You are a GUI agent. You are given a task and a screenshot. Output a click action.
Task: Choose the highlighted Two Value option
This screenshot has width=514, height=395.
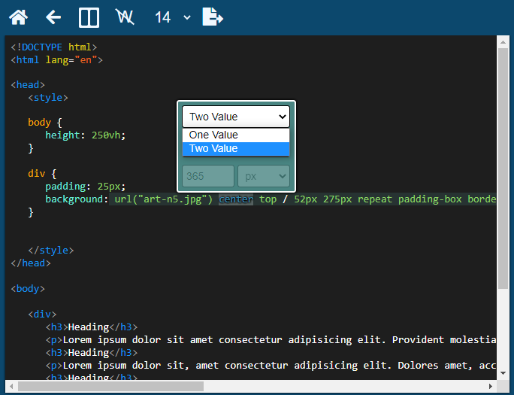coord(236,149)
